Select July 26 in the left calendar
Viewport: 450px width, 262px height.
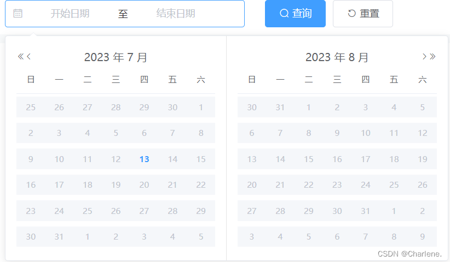pyautogui.click(x=116, y=211)
